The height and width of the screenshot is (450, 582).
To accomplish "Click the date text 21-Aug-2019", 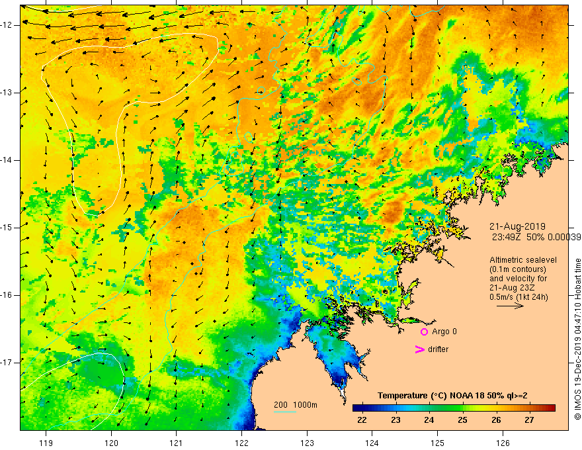I will coord(517,226).
